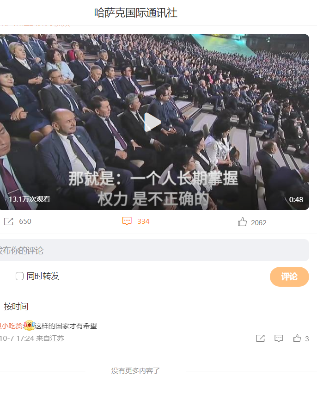
Task: Like the 这样的国家才有希望 comment
Action: coord(297,338)
